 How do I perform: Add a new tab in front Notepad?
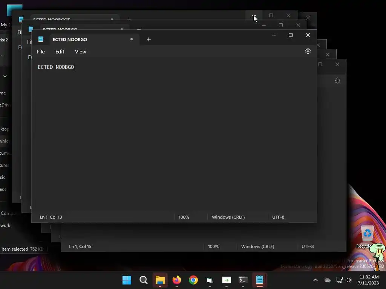coord(149,39)
